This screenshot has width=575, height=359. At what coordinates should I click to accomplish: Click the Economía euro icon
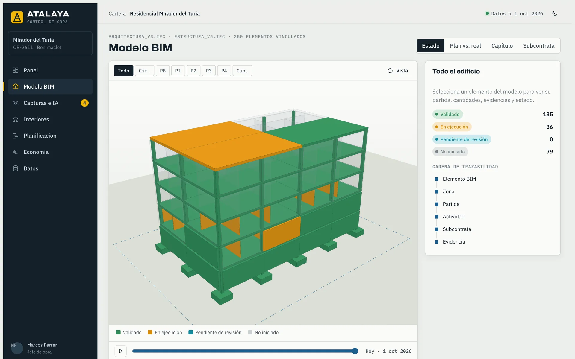[x=16, y=152]
